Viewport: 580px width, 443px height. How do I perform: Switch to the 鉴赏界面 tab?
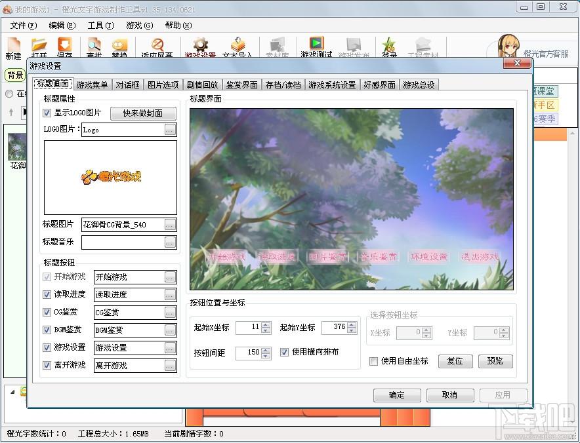click(x=242, y=85)
